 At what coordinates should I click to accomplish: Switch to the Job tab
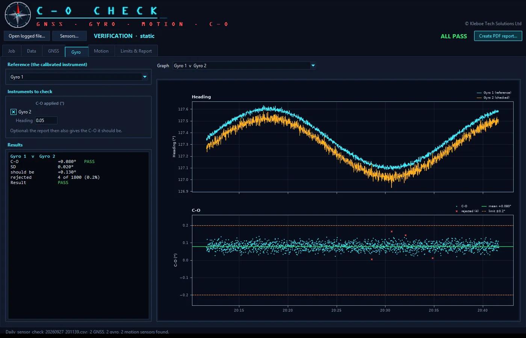click(12, 51)
